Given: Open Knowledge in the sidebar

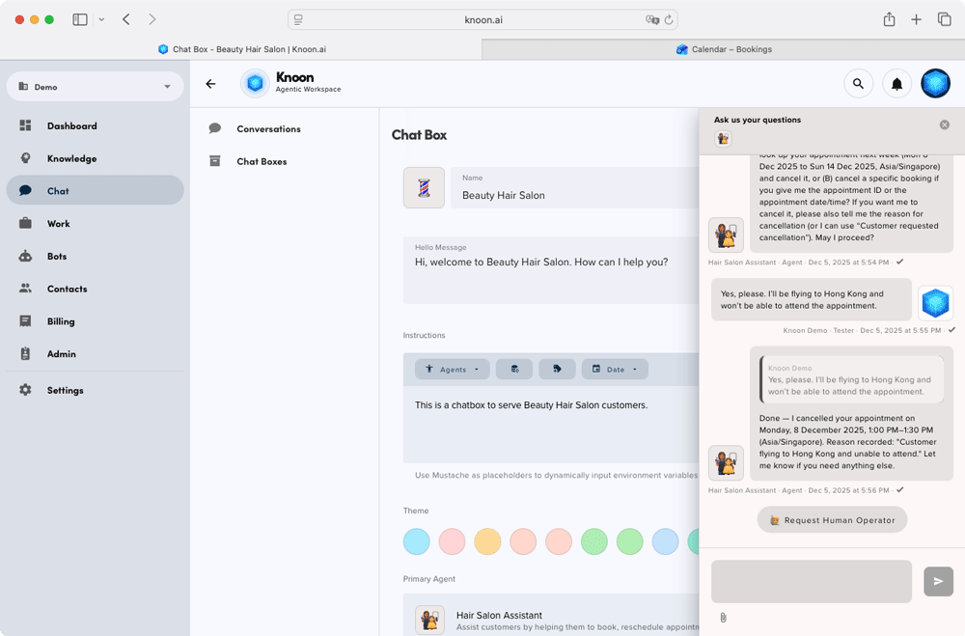Looking at the screenshot, I should pyautogui.click(x=71, y=158).
